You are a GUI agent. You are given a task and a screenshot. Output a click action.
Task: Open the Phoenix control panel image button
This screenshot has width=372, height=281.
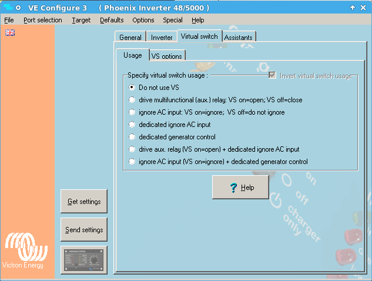click(x=84, y=260)
